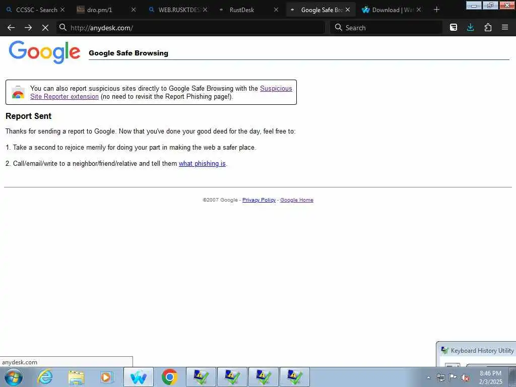Switch to the WEB.RUSKTDESK tab

click(178, 10)
